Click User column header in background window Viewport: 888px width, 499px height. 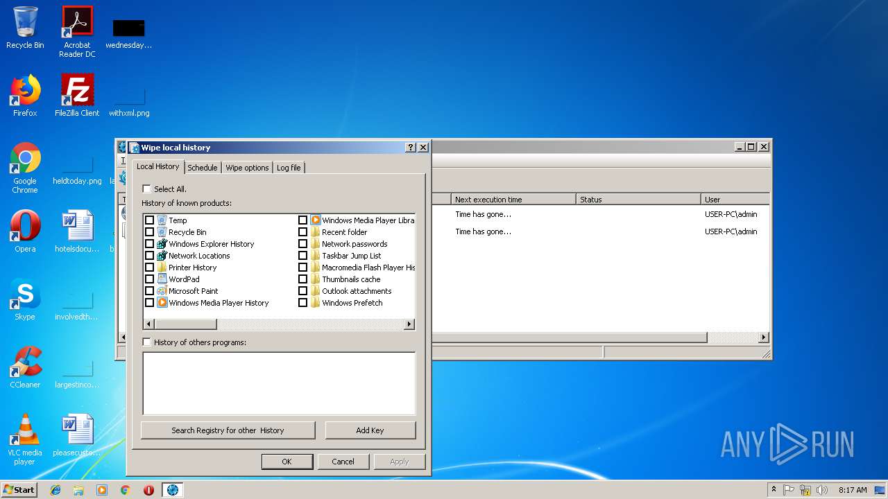coord(735,200)
